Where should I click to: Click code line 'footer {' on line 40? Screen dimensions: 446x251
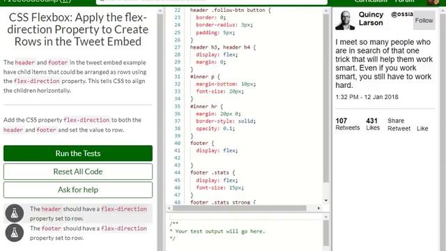tap(202, 143)
